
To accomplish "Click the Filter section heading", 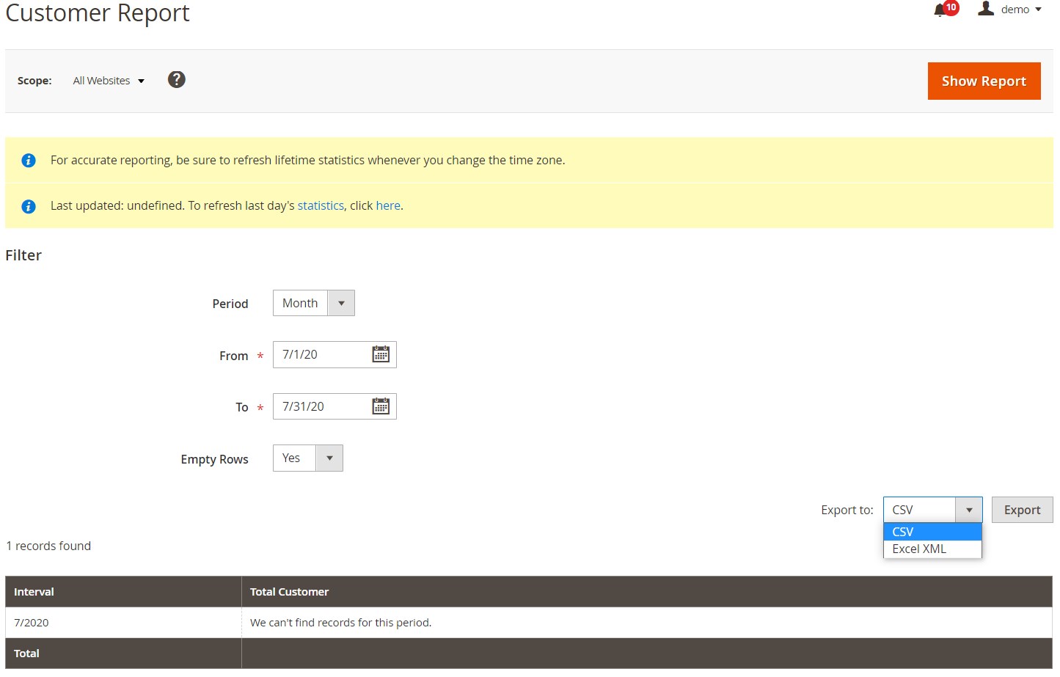I will pyautogui.click(x=23, y=255).
